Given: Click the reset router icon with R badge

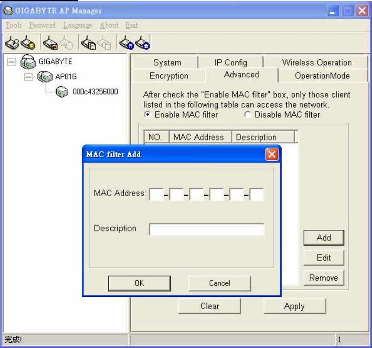Looking at the screenshot, I should [x=126, y=42].
